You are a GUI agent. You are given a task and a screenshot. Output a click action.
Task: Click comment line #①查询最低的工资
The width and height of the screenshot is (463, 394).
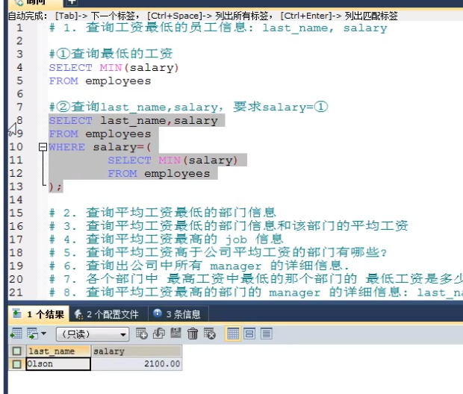(111, 54)
